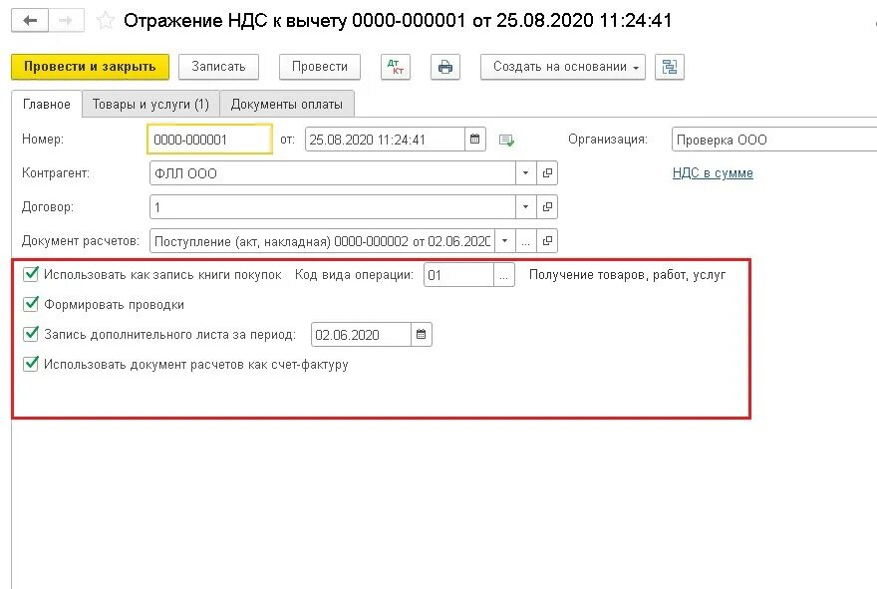Open the Создать на основании menu
The height and width of the screenshot is (589, 877).
point(563,67)
